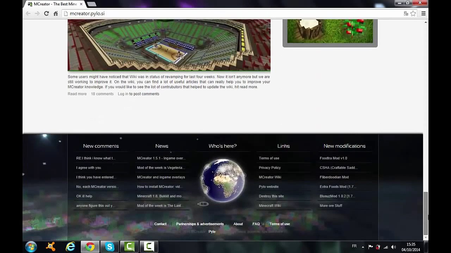This screenshot has height=253, width=451.
Task: Open the Pylo website link
Action: click(268, 187)
